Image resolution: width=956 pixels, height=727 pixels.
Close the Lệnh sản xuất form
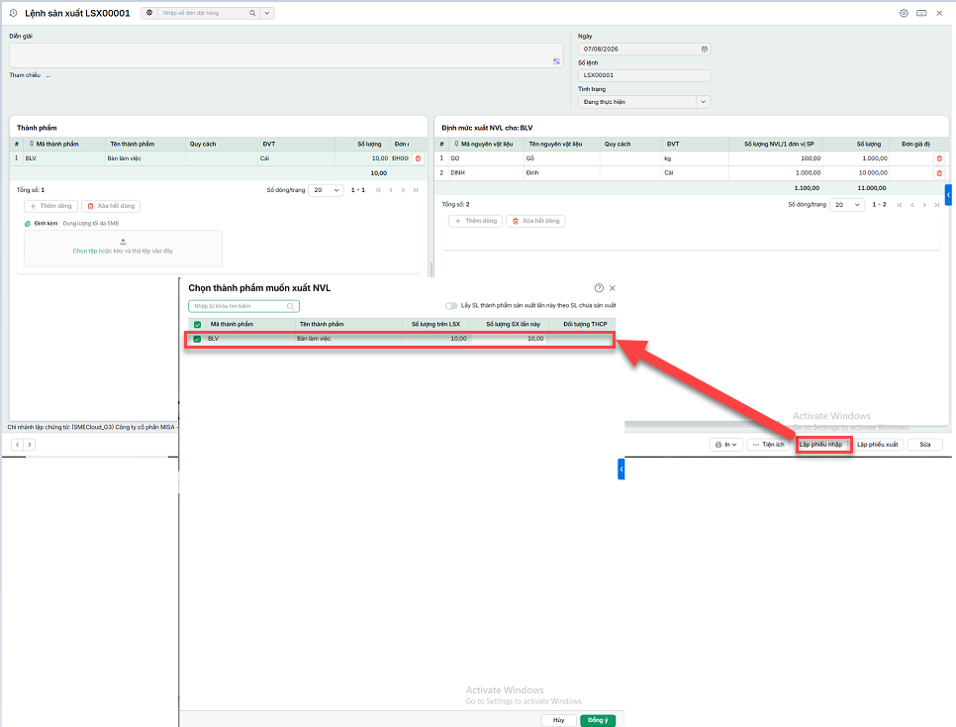[x=939, y=13]
